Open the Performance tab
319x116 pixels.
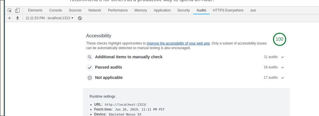point(118,10)
